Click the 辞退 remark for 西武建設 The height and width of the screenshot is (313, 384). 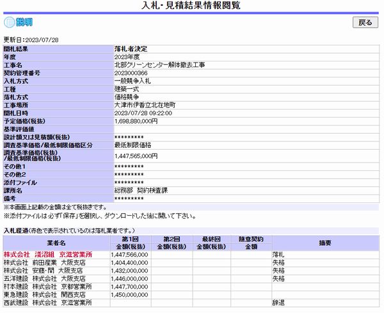278,303
